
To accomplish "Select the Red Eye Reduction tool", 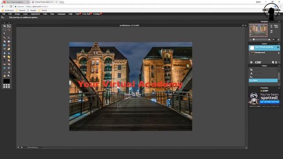I will [4, 64].
